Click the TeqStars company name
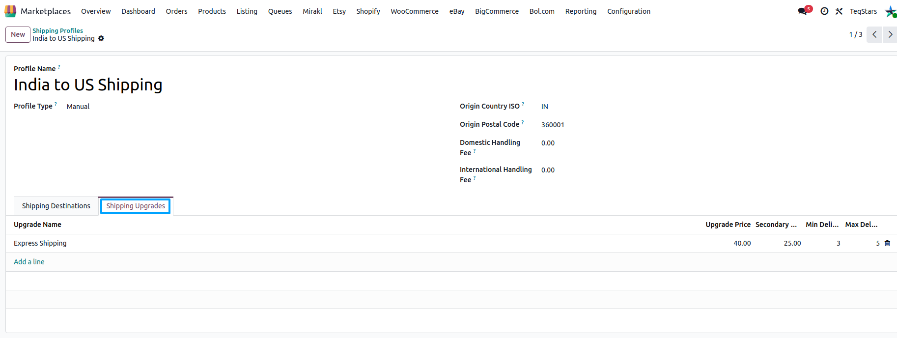897x338 pixels. (x=863, y=11)
